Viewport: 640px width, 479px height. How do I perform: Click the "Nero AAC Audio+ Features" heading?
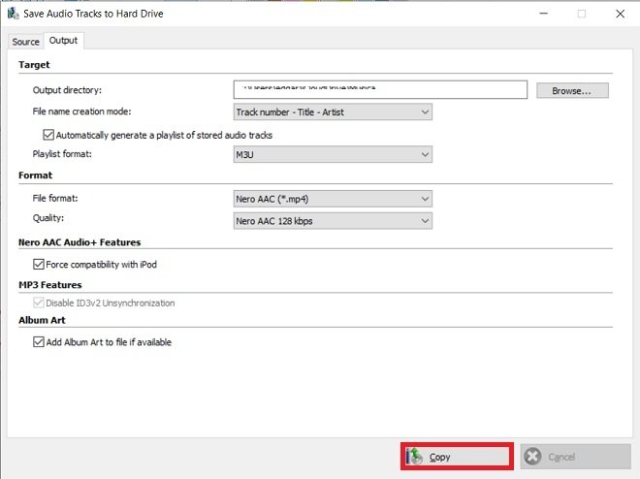80,242
